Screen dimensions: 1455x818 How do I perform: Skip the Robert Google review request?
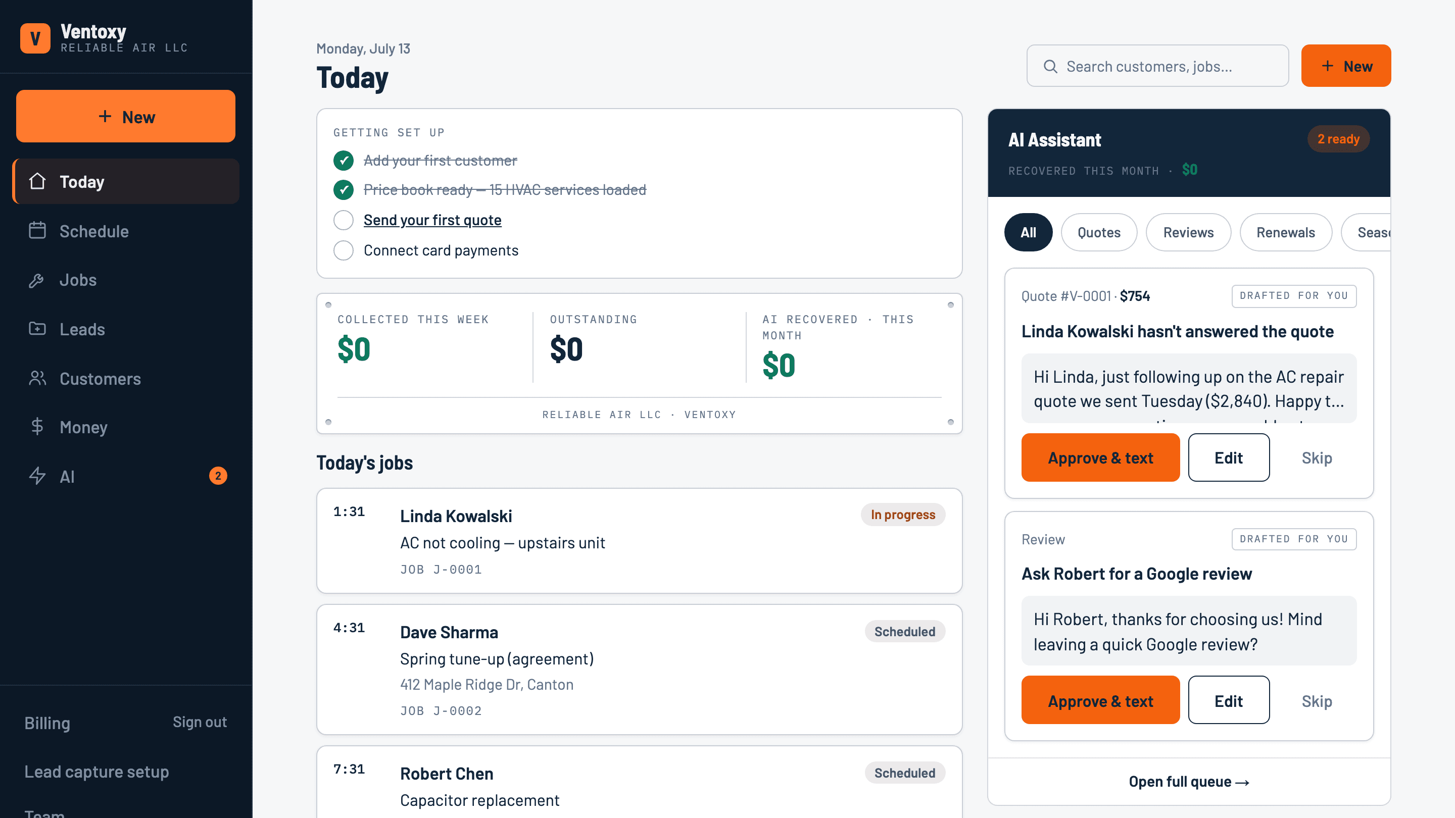[1317, 700]
